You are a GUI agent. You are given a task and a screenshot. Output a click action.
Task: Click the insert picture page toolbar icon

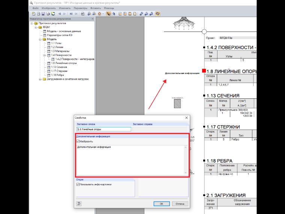click(x=39, y=14)
